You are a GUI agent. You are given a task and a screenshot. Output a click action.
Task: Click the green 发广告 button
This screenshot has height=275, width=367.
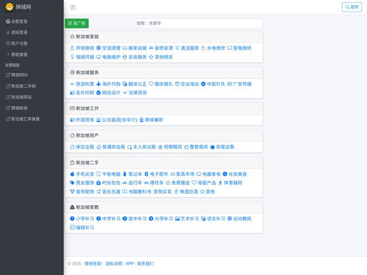click(76, 23)
